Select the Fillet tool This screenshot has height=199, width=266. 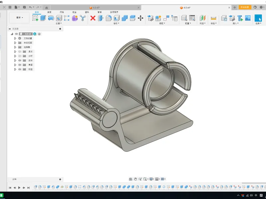[x=109, y=18]
